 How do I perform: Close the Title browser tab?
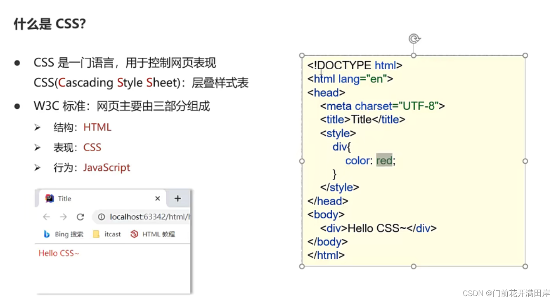click(x=158, y=198)
